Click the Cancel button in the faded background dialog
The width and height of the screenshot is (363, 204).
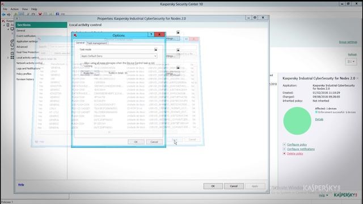tap(192, 139)
